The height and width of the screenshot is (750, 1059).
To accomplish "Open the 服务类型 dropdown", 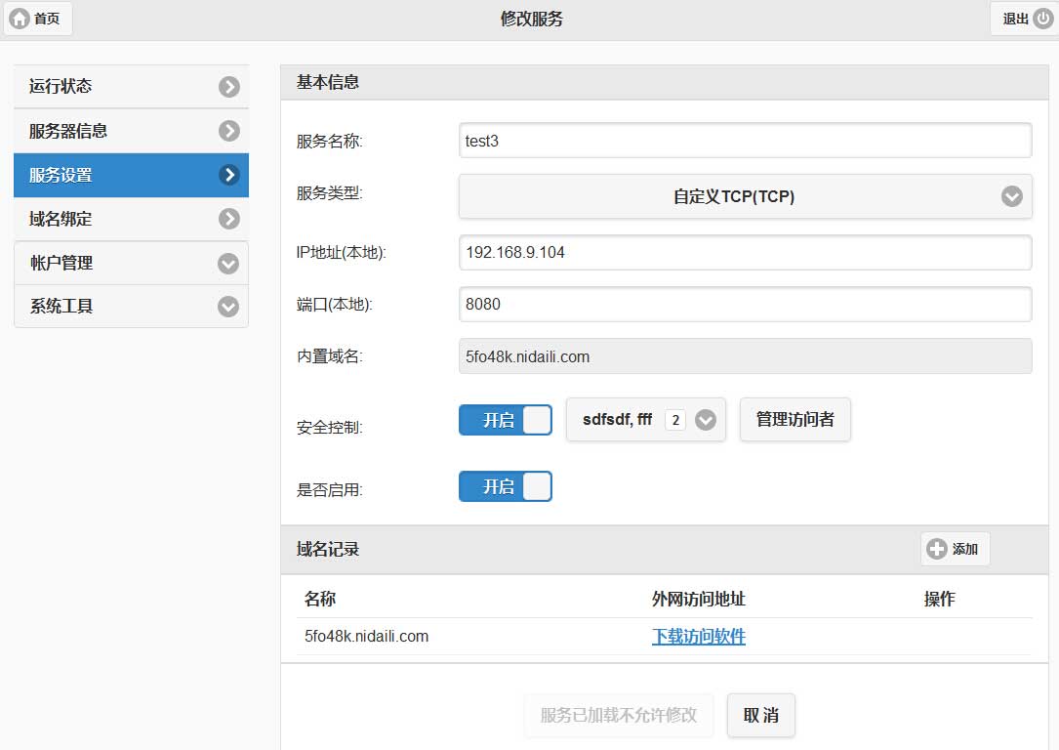I will tap(745, 196).
